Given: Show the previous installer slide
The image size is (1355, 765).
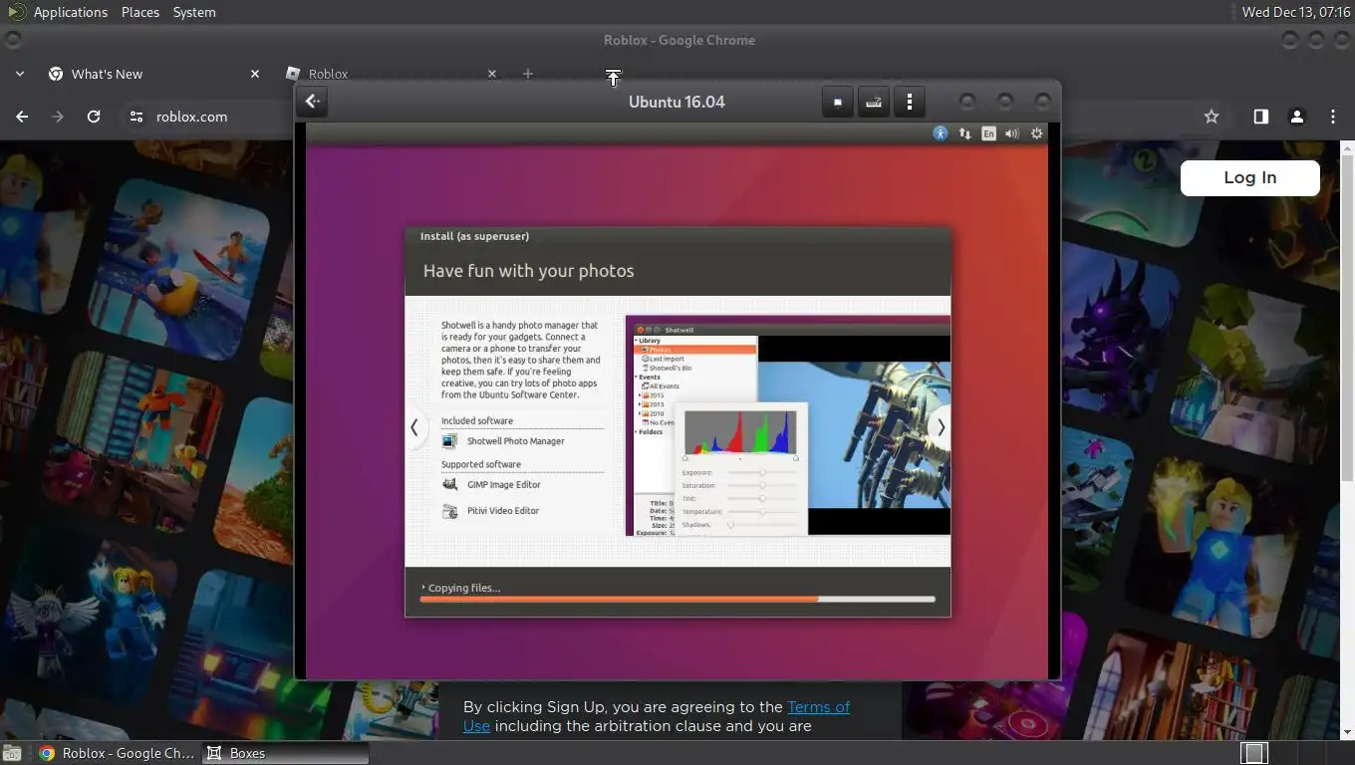Looking at the screenshot, I should point(414,427).
